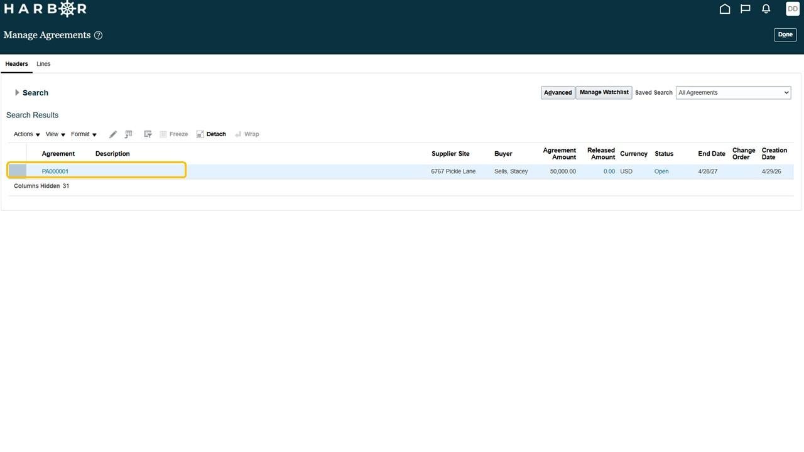Click the Done button
The height and width of the screenshot is (452, 804).
coord(785,35)
